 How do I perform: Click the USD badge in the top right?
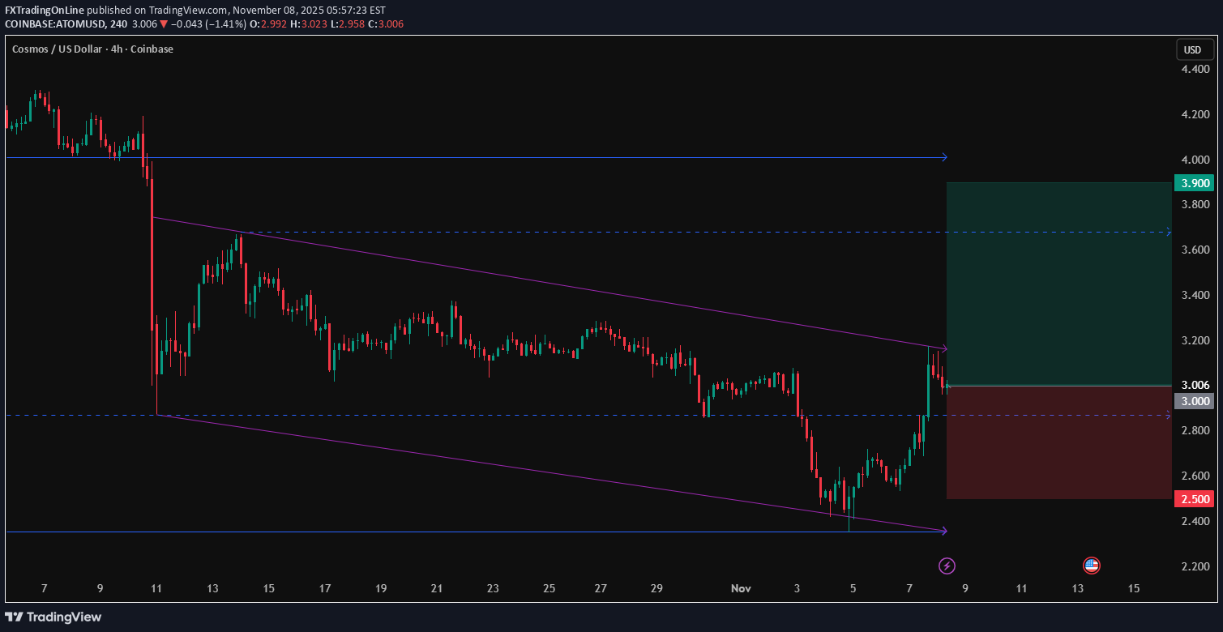click(1195, 49)
